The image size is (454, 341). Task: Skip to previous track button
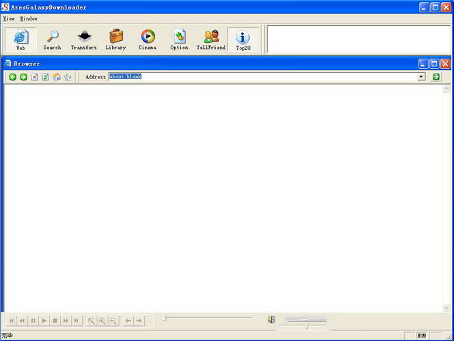pos(12,321)
